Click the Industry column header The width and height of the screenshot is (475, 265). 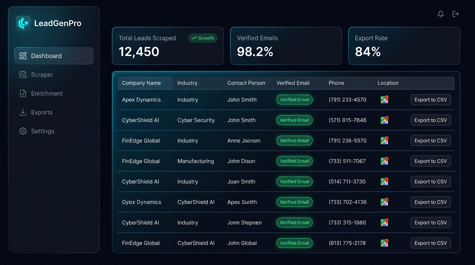[x=187, y=83]
